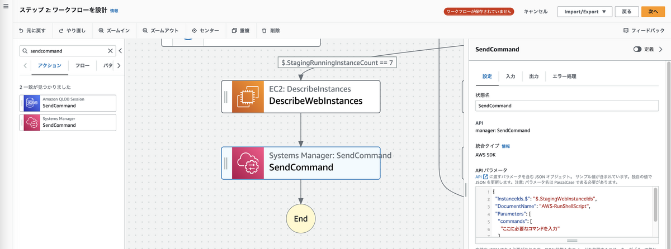Switch to the フロー tab

click(82, 66)
